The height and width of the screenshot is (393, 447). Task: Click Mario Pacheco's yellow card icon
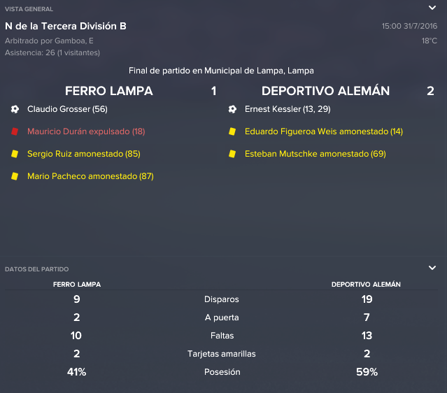(x=15, y=176)
